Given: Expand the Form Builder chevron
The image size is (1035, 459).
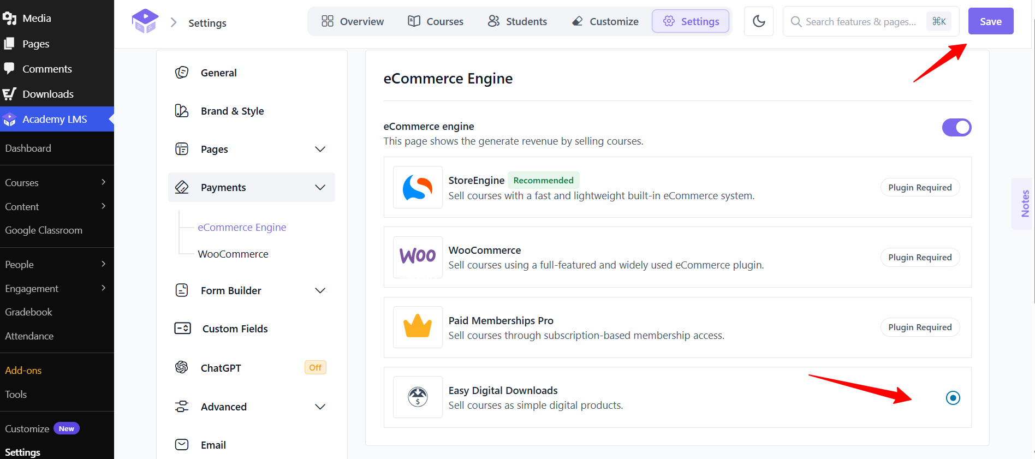Looking at the screenshot, I should (320, 290).
